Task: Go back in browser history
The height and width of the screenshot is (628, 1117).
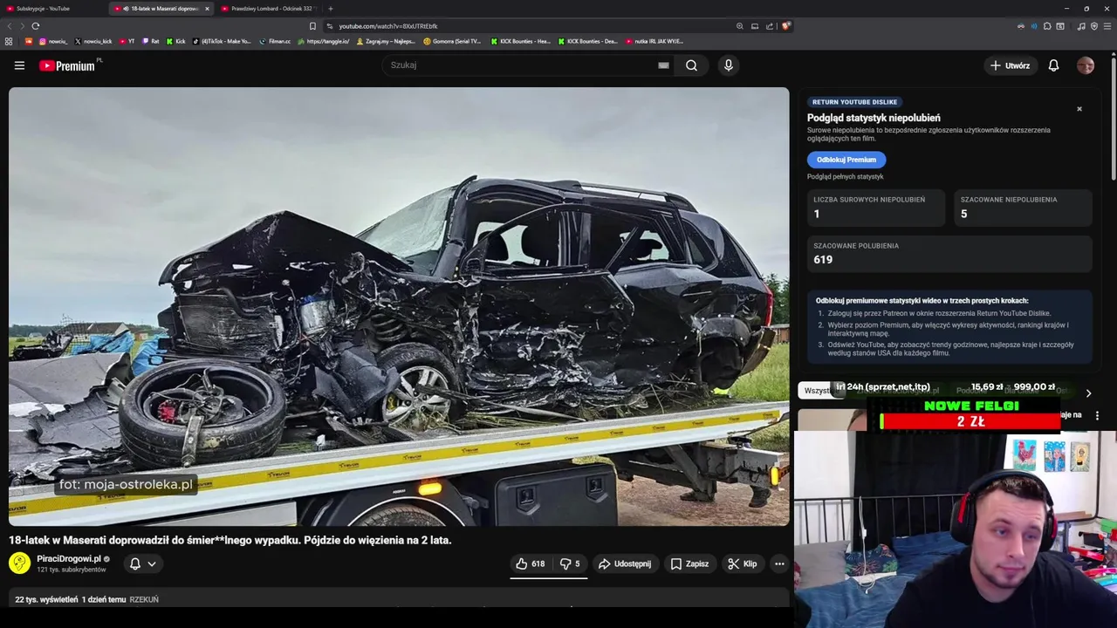Action: pos(10,26)
